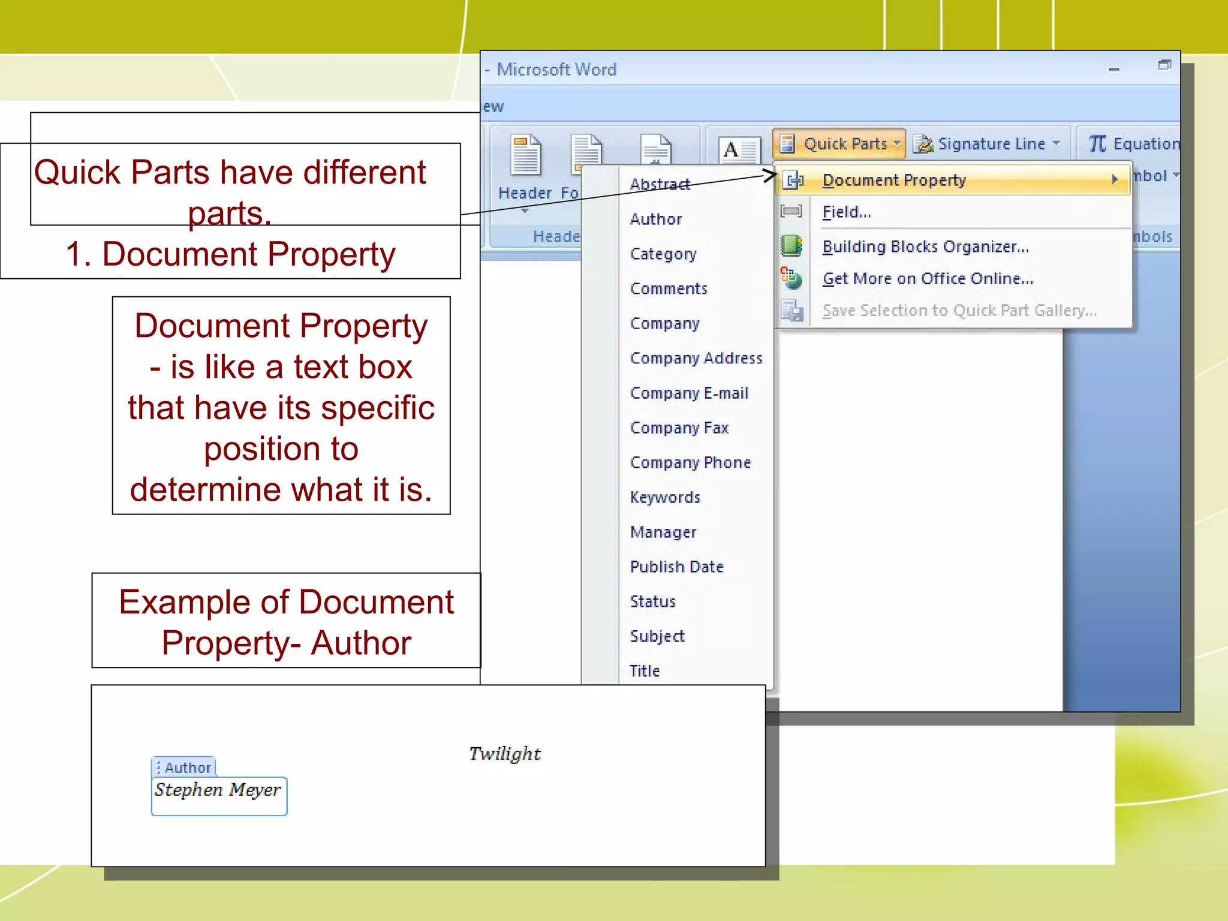This screenshot has width=1228, height=921.
Task: Expand the Quick Parts dropdown arrow
Action: click(x=896, y=143)
